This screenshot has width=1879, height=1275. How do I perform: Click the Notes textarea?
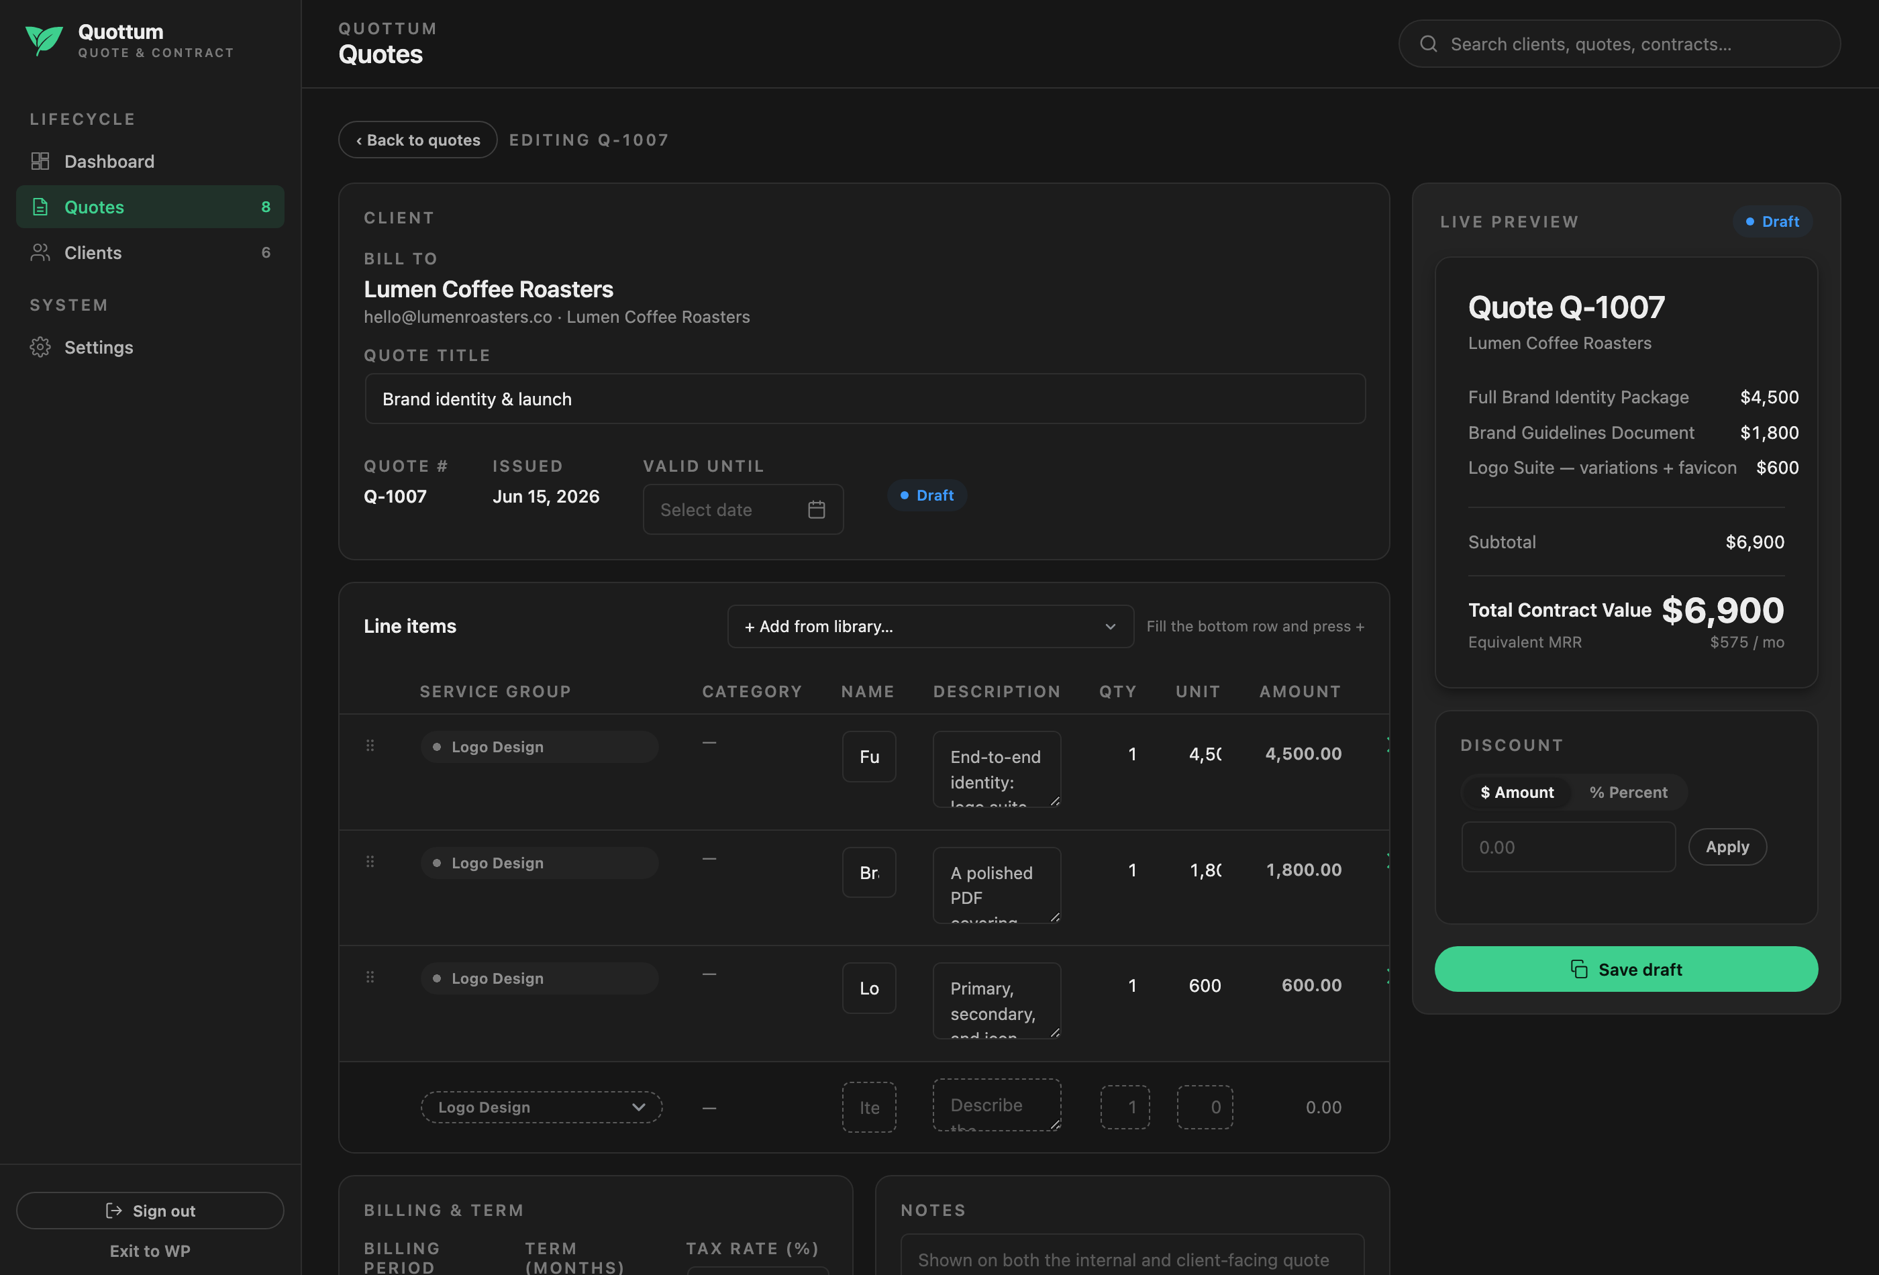pos(1132,1255)
